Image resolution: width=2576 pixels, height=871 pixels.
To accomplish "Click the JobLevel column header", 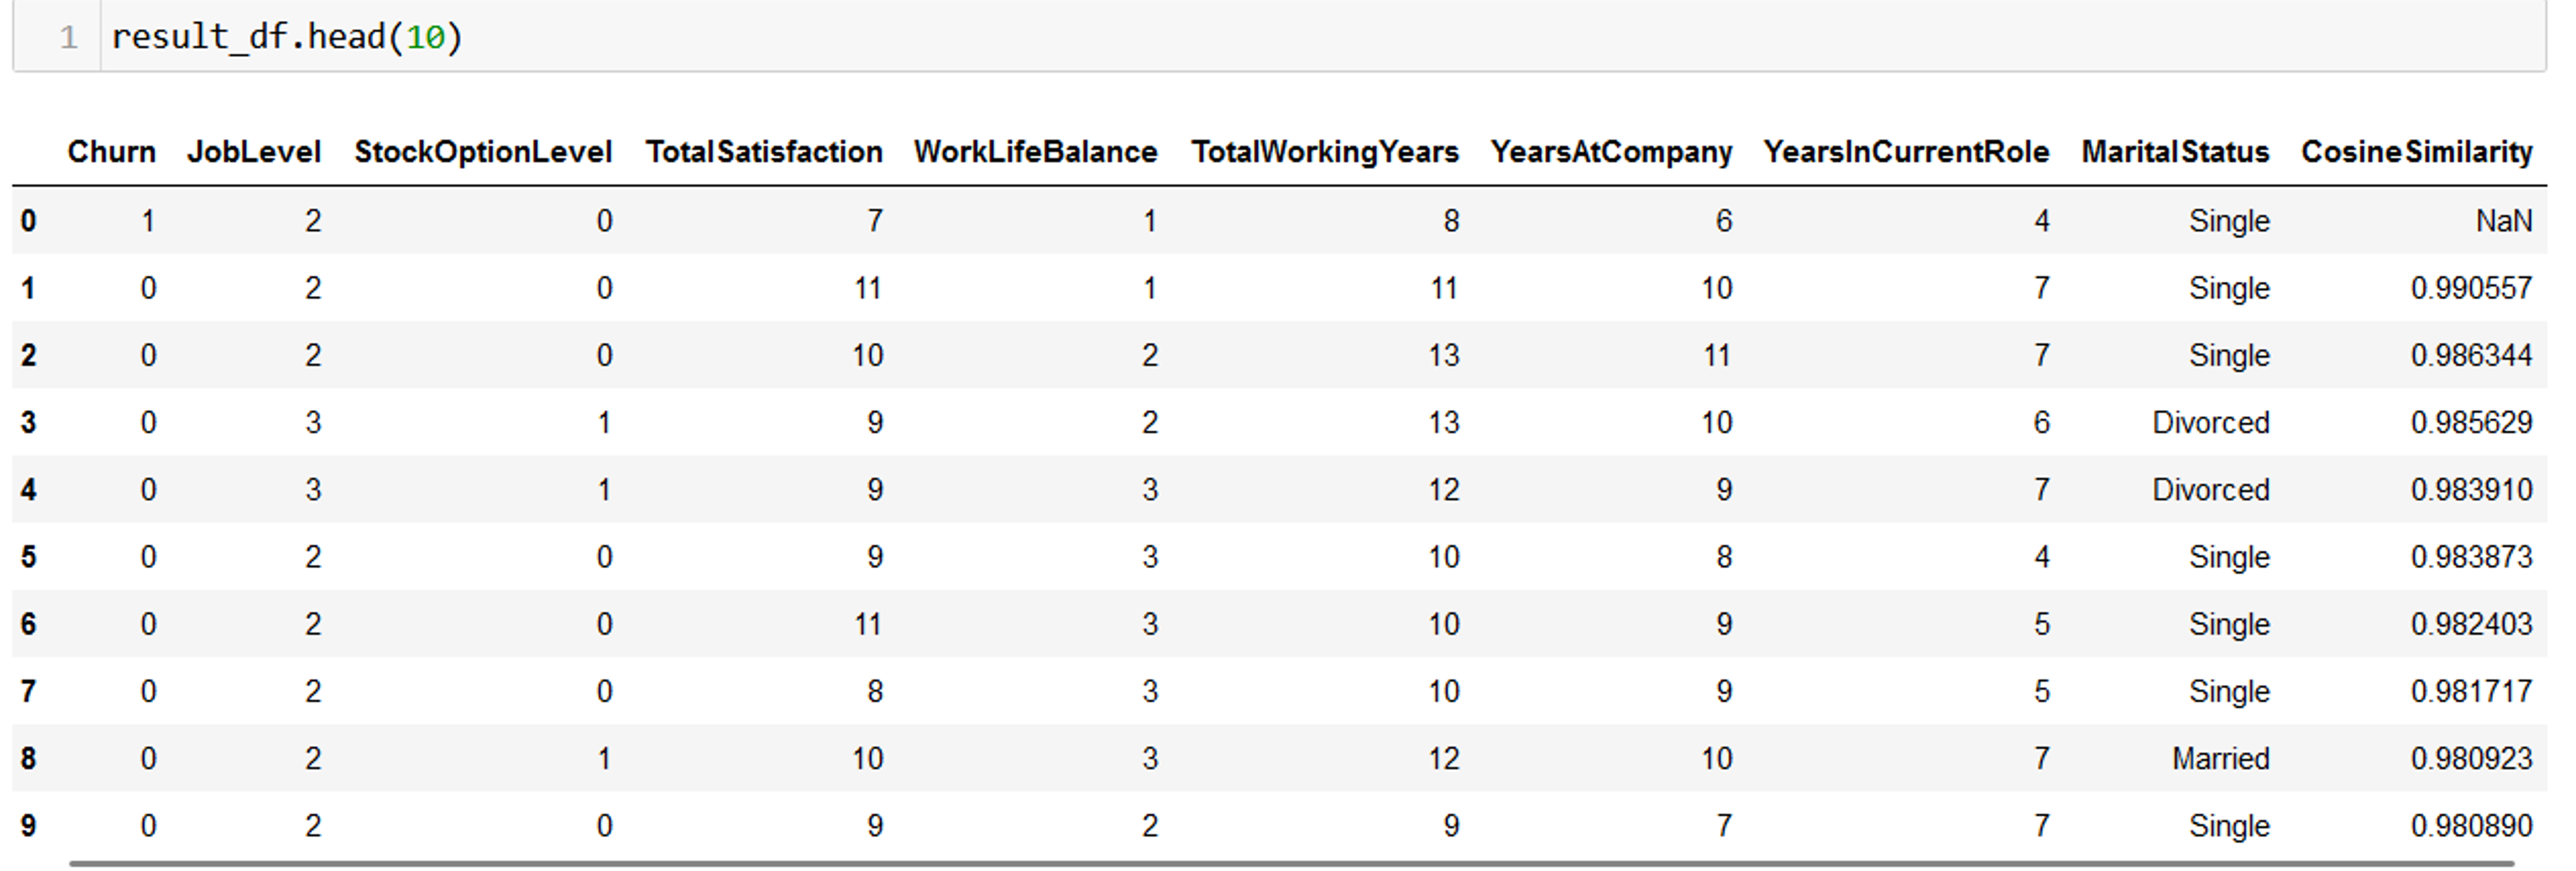I will (254, 152).
